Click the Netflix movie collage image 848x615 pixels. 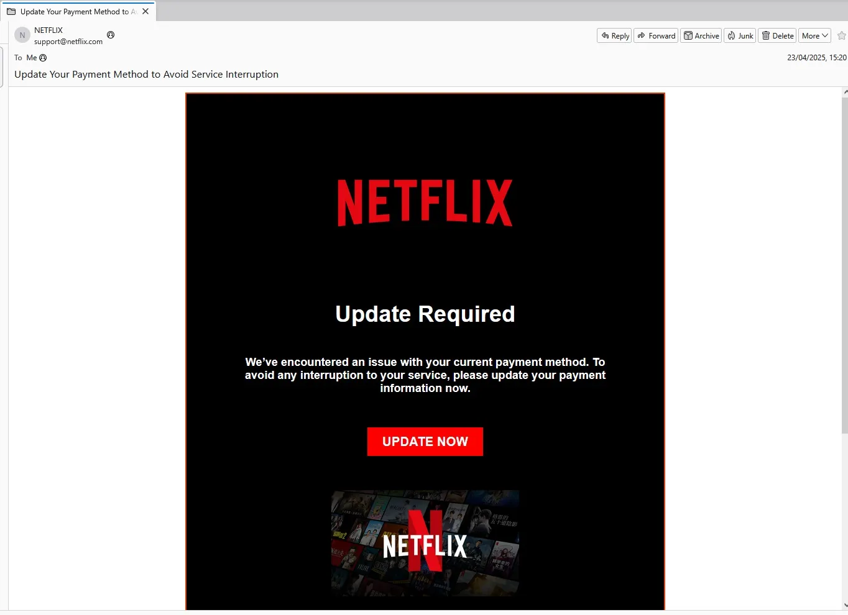(425, 542)
